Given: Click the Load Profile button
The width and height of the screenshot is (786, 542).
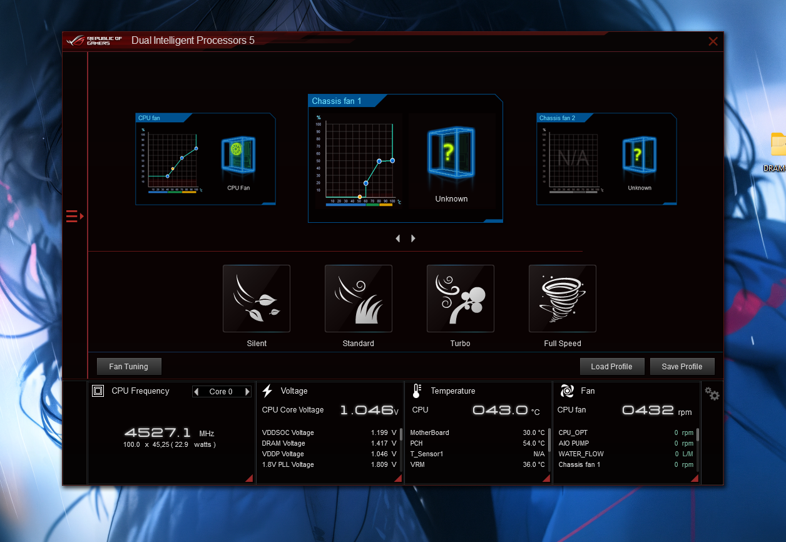Looking at the screenshot, I should point(611,367).
